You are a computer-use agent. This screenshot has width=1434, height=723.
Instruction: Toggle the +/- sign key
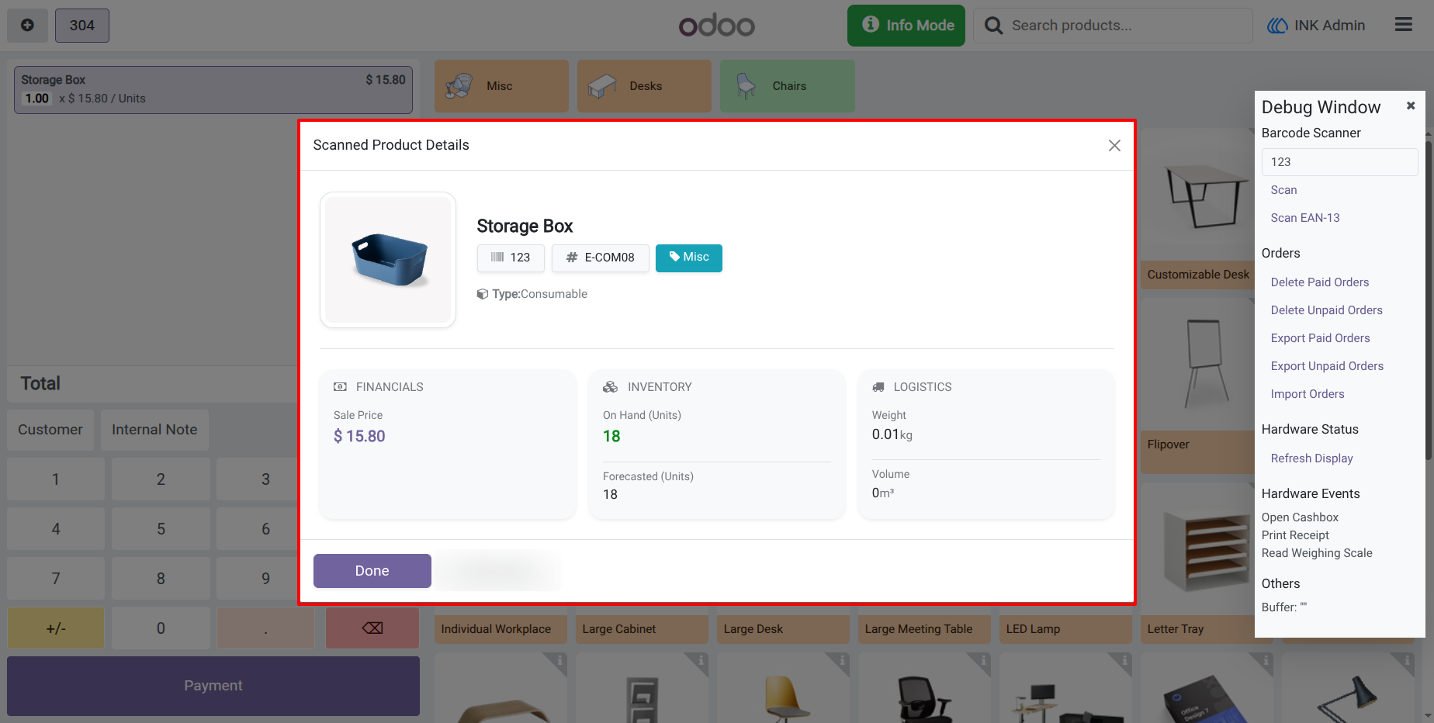(x=56, y=628)
